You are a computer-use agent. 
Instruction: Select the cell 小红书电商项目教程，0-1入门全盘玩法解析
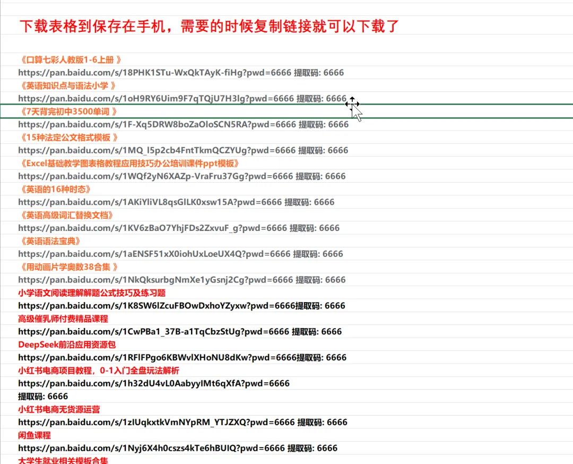[x=99, y=371]
